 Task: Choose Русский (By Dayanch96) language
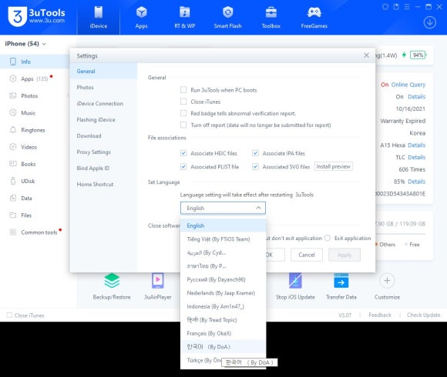(223, 279)
